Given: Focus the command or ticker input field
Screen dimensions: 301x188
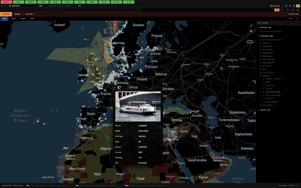Looking at the screenshot, I should (71, 10).
